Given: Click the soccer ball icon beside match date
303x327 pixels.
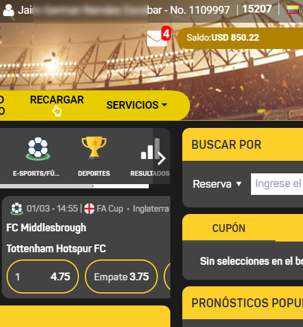Looking at the screenshot, I should 17,209.
